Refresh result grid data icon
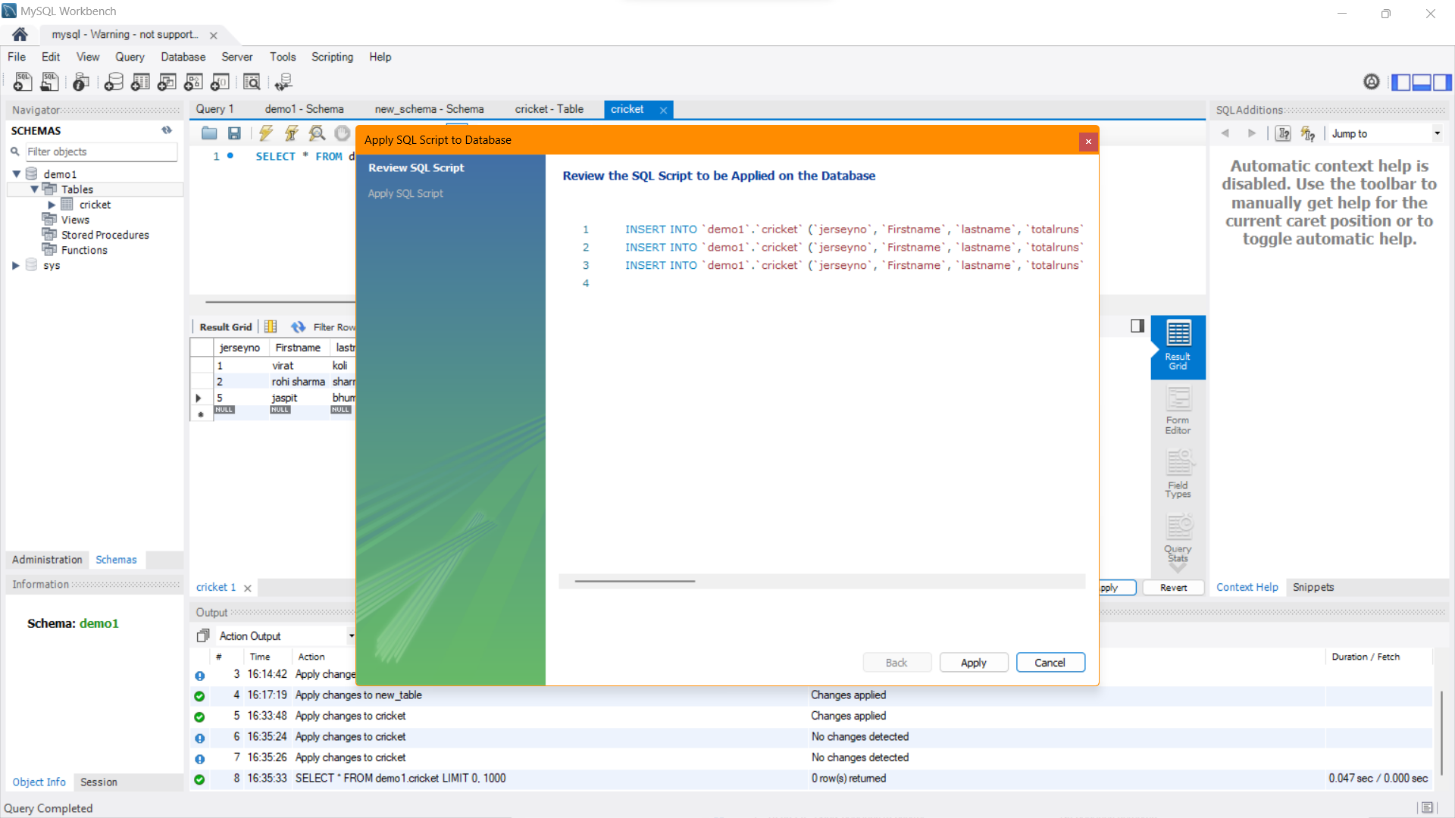Screen dimensions: 1455x818 coord(298,327)
